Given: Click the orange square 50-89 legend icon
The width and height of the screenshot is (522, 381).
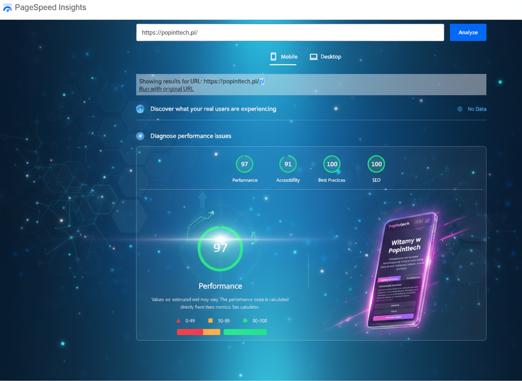Looking at the screenshot, I should (x=210, y=321).
